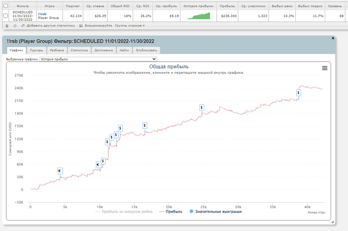Sort by Ср. ROI column header
The width and height of the screenshot is (348, 231).
coord(143,6)
